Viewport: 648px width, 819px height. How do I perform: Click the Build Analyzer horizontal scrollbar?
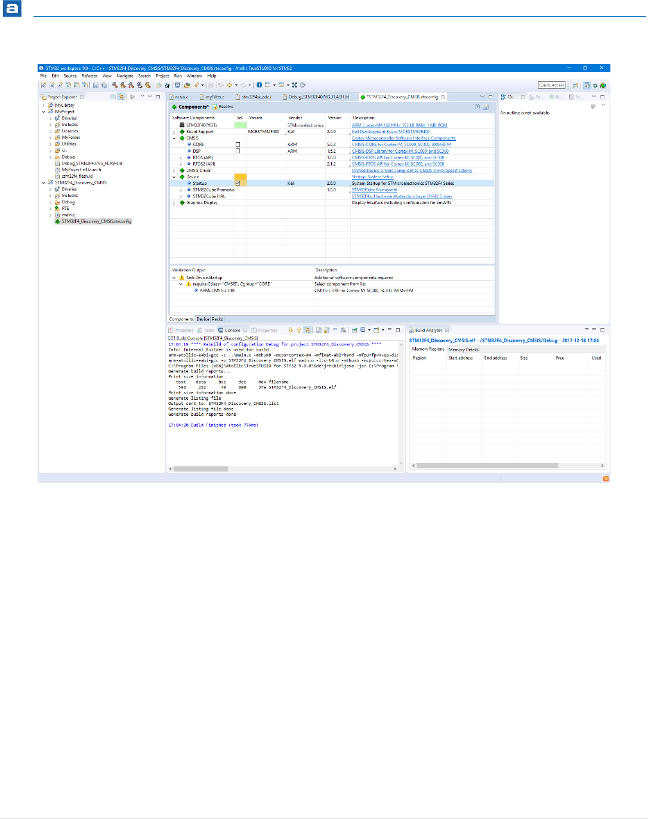[487, 465]
